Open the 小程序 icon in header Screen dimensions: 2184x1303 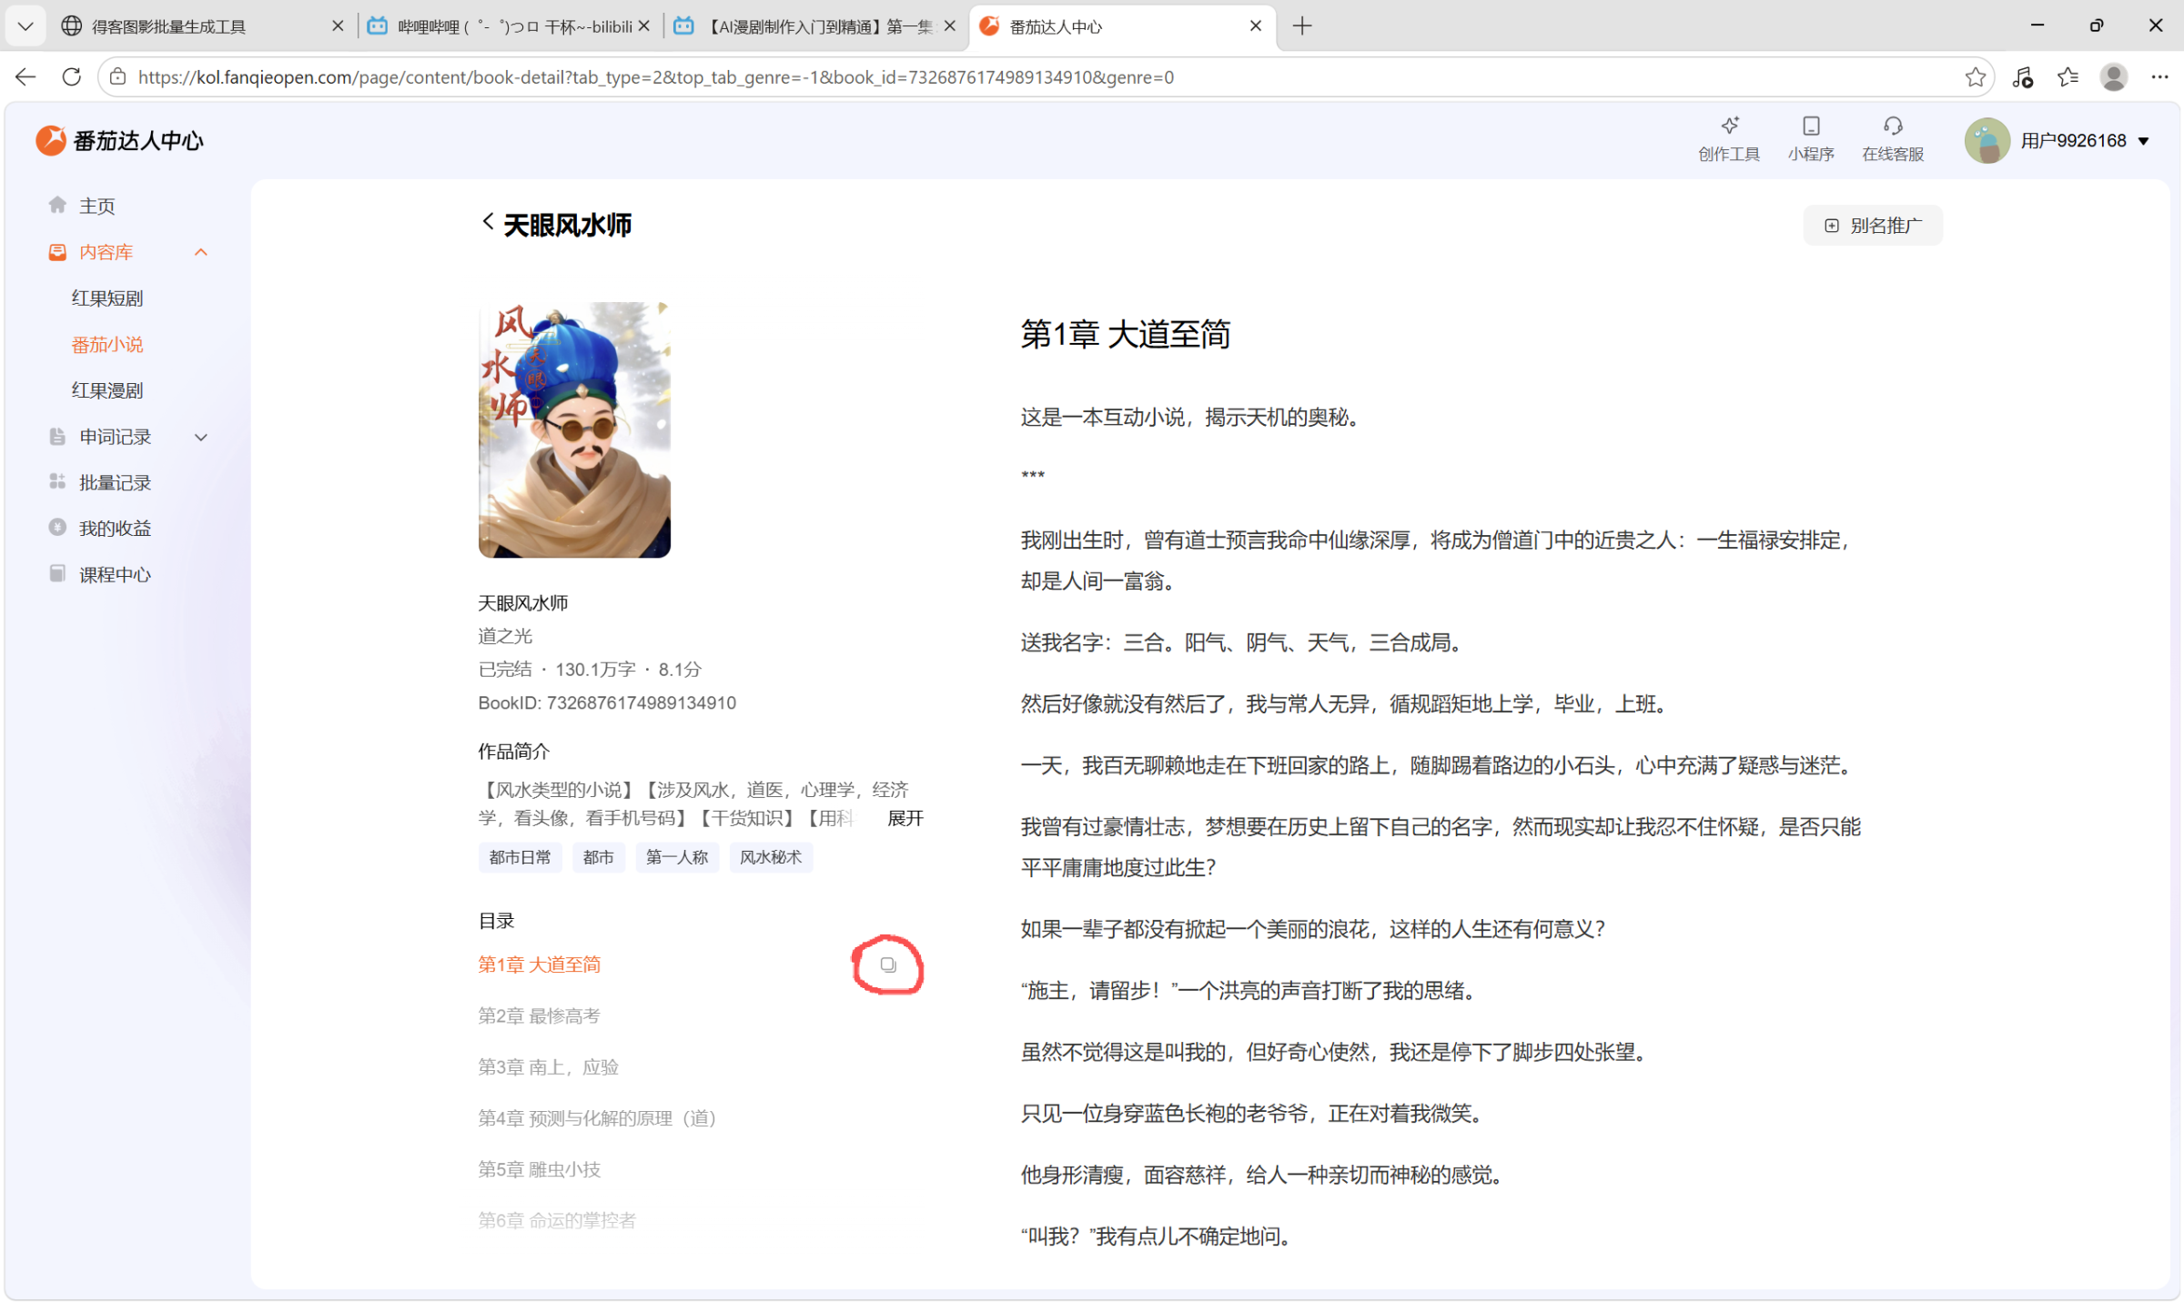[1810, 139]
